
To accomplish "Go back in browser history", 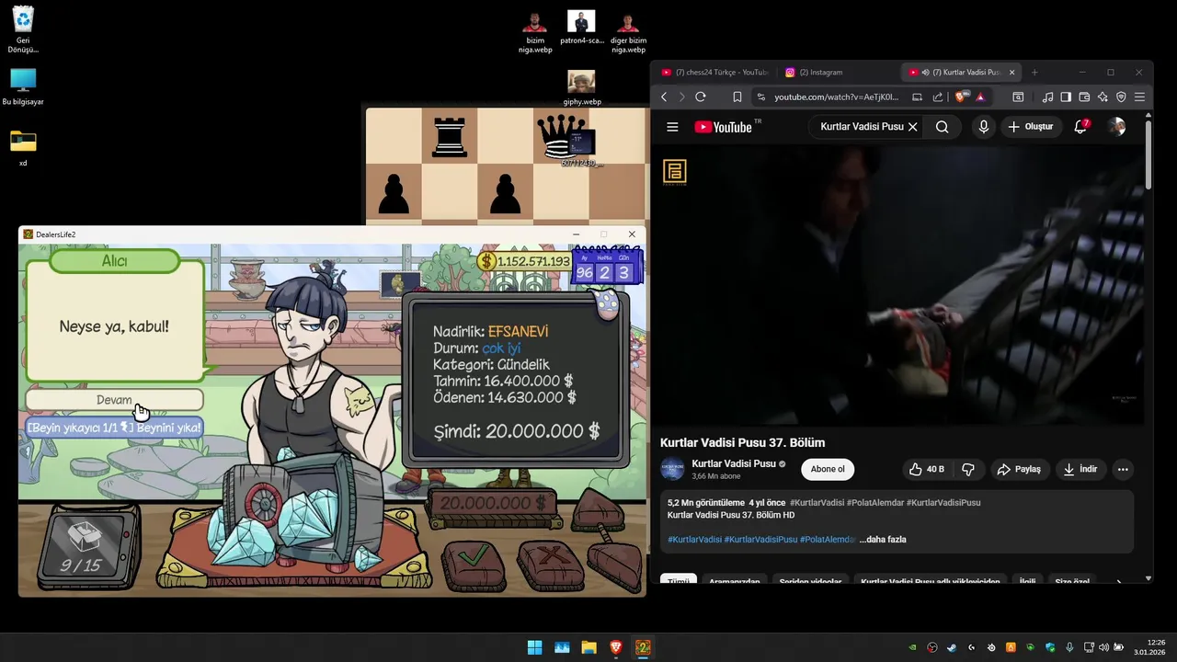I will point(664,97).
